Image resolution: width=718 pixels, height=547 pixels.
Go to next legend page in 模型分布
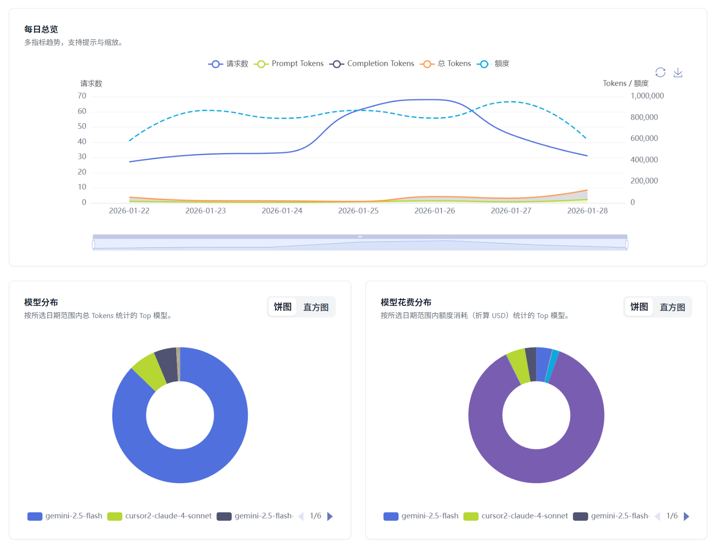coord(330,516)
